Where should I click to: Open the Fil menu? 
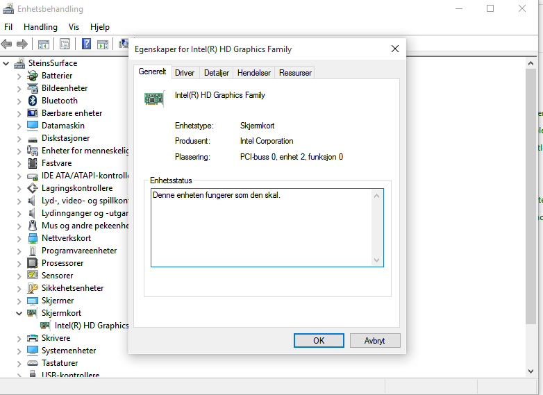coord(8,27)
